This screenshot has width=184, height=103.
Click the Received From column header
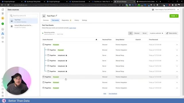click(x=107, y=39)
